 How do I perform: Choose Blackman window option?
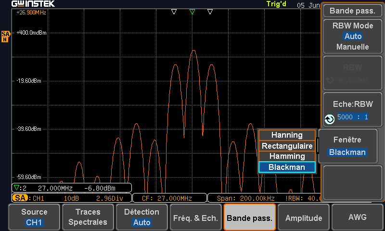point(287,167)
